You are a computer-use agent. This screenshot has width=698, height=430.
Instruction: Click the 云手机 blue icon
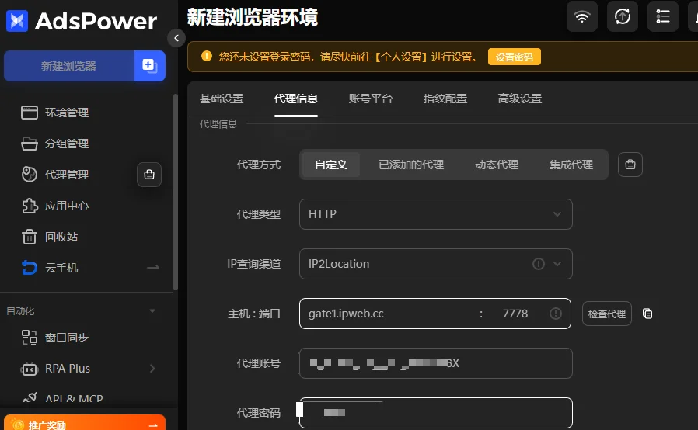click(30, 268)
